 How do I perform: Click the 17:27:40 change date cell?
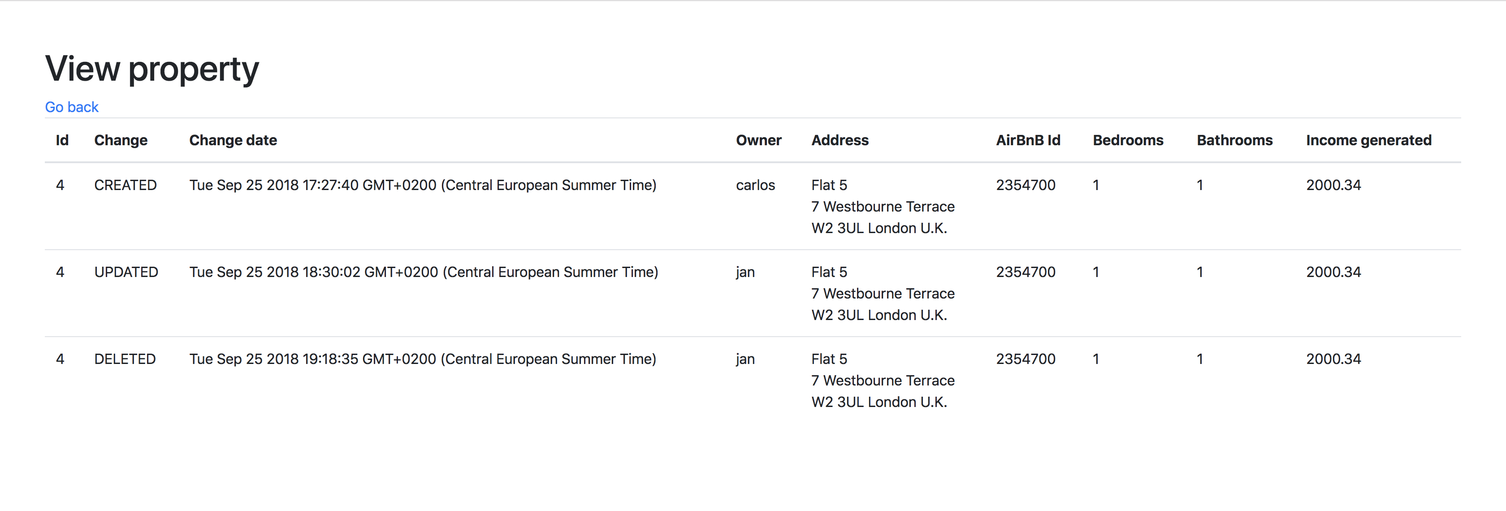423,185
